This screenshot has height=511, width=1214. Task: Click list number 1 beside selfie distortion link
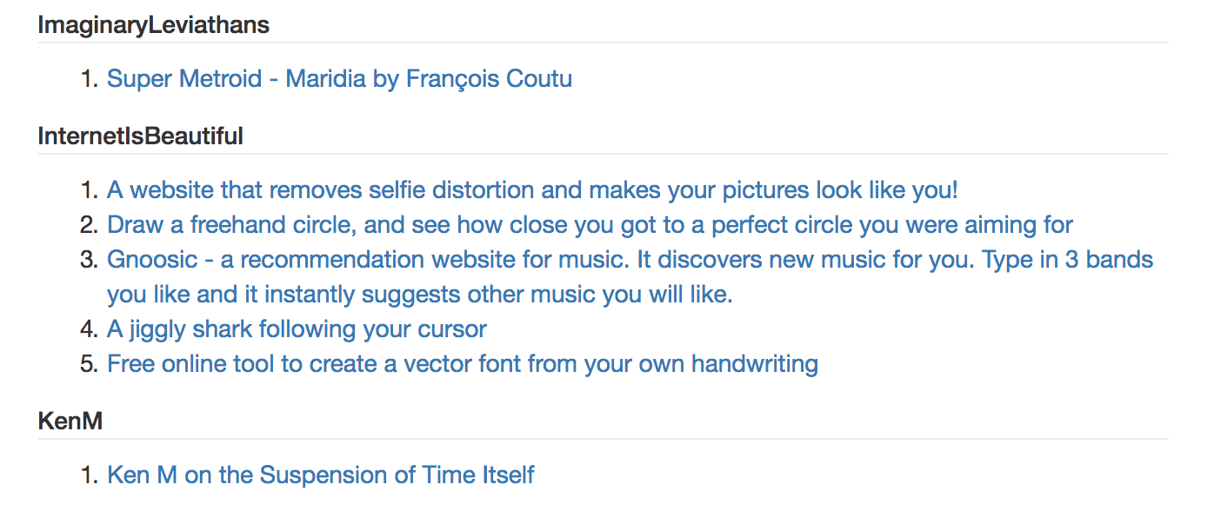point(90,190)
